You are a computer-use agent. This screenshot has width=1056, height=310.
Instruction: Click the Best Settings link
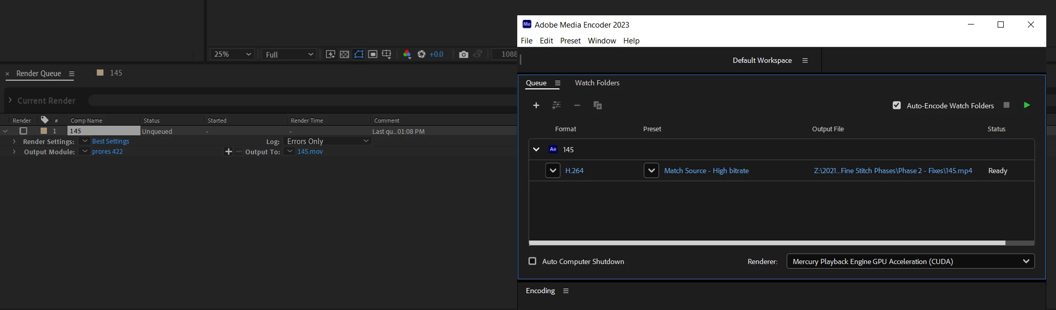(x=111, y=141)
